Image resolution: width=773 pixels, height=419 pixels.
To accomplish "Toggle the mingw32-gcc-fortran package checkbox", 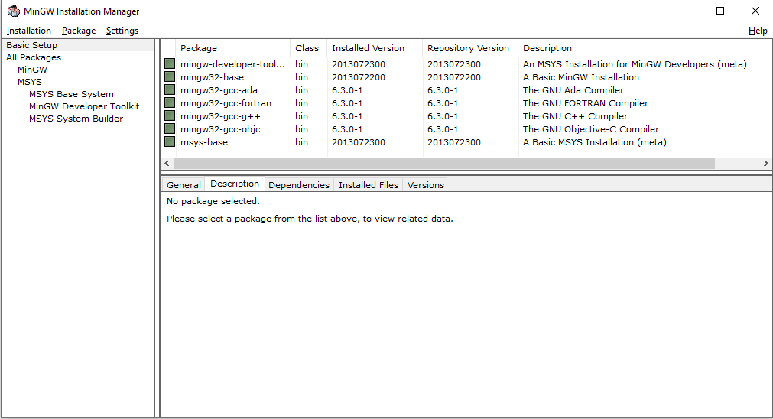I will tap(170, 102).
